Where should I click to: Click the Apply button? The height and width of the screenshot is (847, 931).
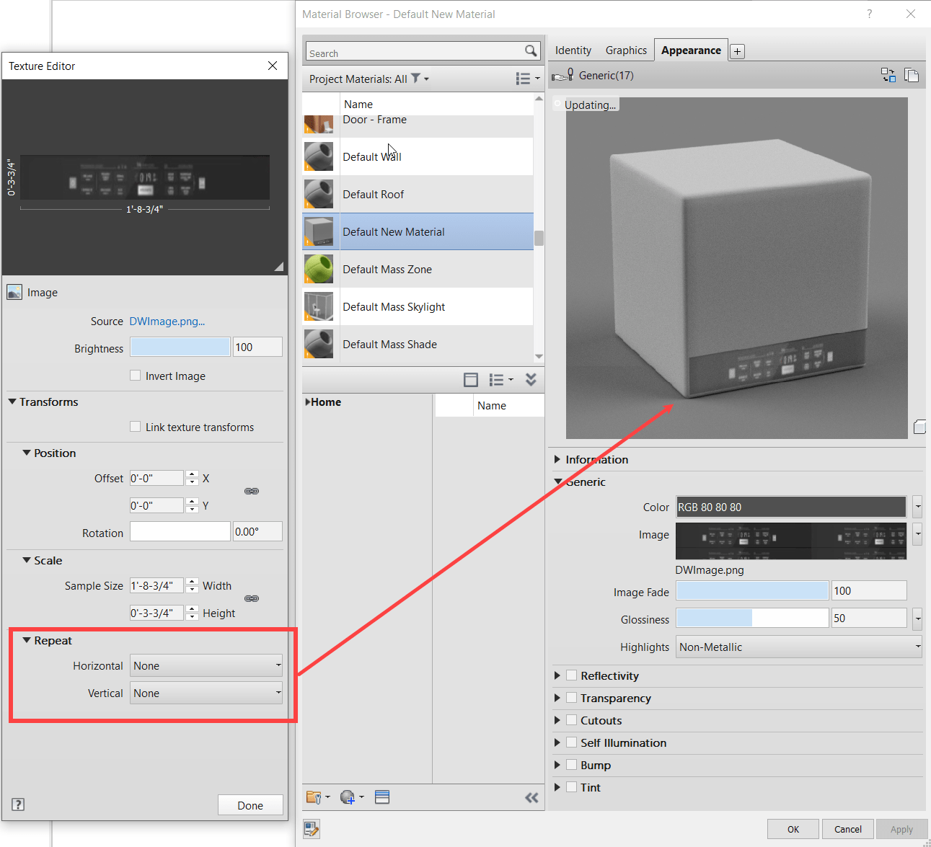pyautogui.click(x=901, y=829)
